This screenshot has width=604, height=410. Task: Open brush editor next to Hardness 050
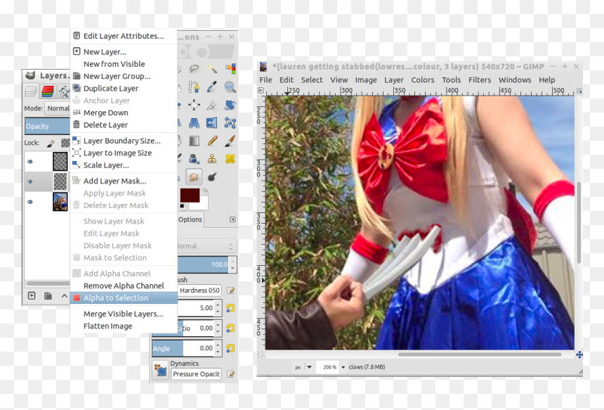click(230, 290)
